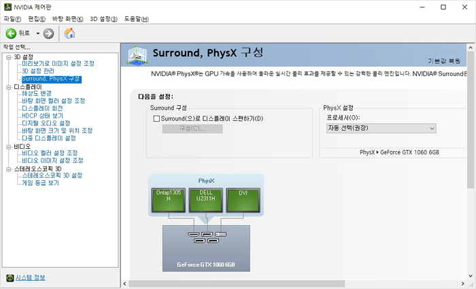Open the 3D 설정(3) menu
Viewport: 476px width, 289px height.
pyautogui.click(x=103, y=19)
